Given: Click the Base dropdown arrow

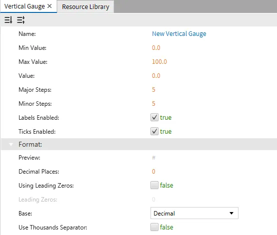Looking at the screenshot, I should pyautogui.click(x=231, y=213).
